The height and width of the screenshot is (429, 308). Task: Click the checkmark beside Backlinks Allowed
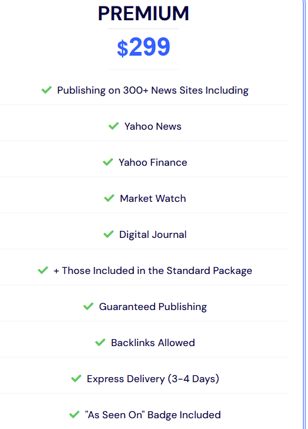[100, 342]
